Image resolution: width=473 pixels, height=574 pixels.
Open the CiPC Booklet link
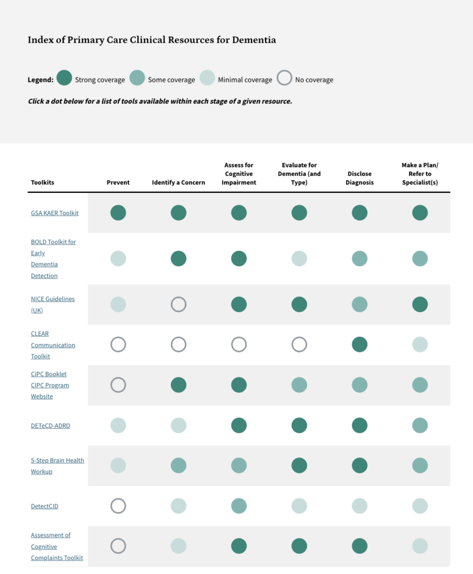pyautogui.click(x=49, y=374)
